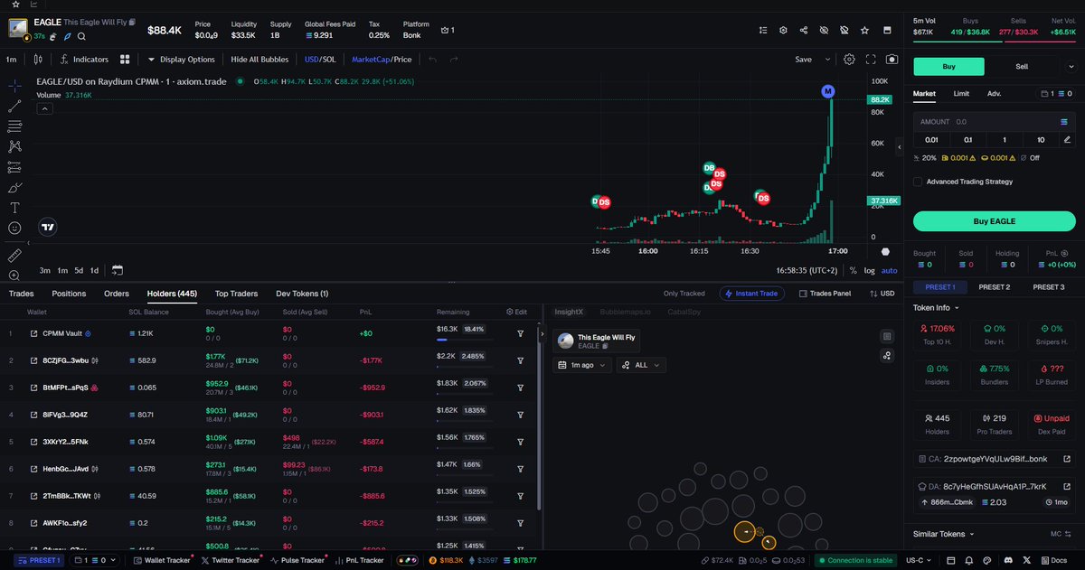The height and width of the screenshot is (570, 1085).
Task: Select the crosshair cursor tool
Action: coord(14,85)
